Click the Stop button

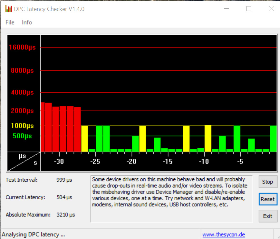click(x=267, y=182)
